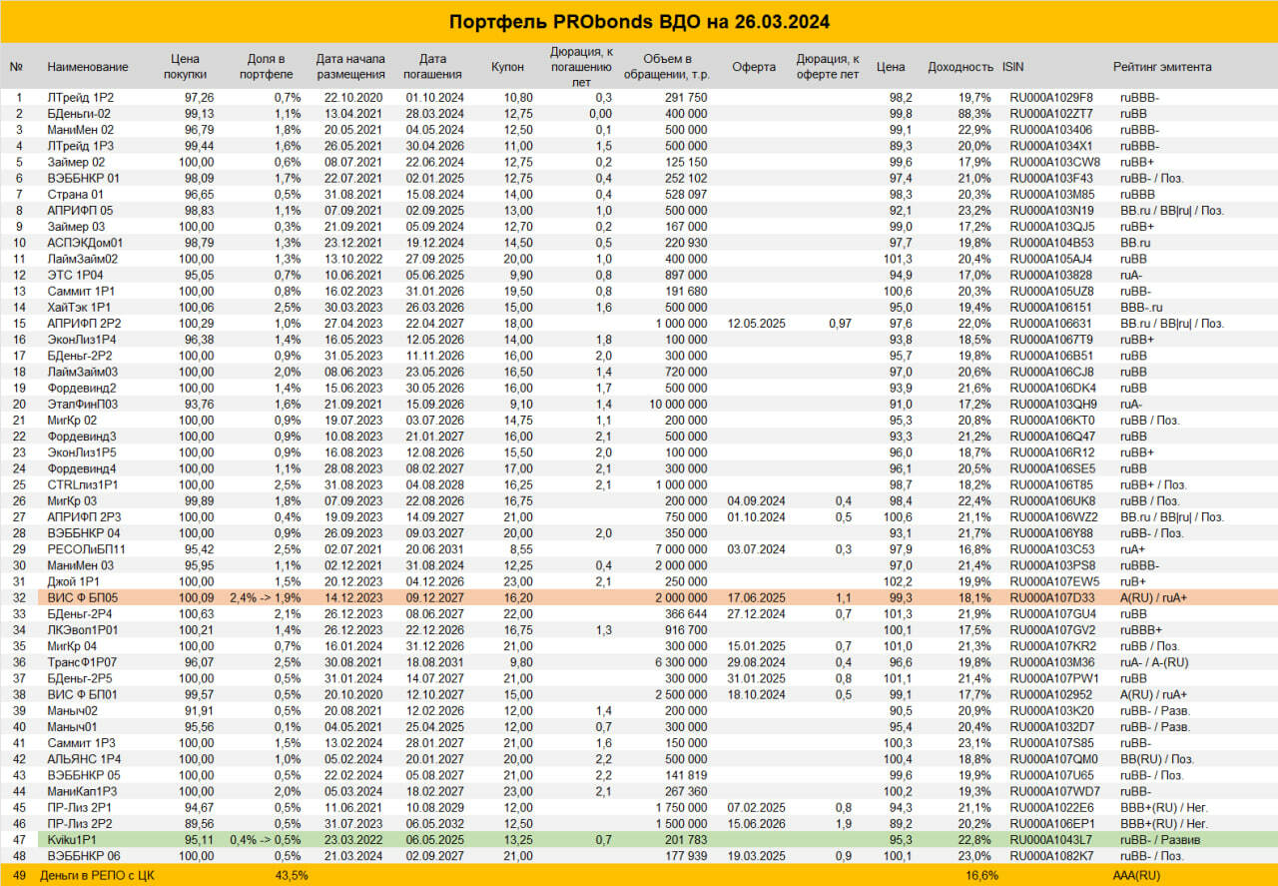Select the placement date '22.10.2020'

pos(353,98)
